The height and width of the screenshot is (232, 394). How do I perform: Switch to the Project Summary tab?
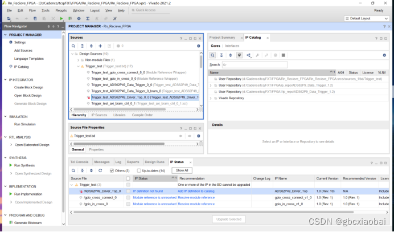tap(222, 38)
